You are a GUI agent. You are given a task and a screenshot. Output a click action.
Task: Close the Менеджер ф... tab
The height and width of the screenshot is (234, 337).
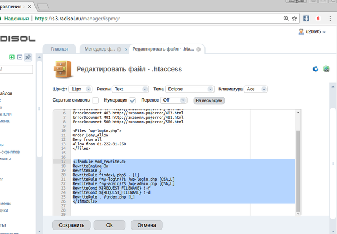119,49
